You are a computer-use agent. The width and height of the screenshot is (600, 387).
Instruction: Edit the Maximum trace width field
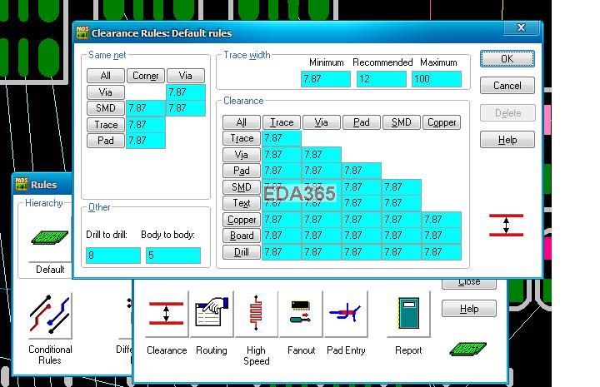[436, 79]
